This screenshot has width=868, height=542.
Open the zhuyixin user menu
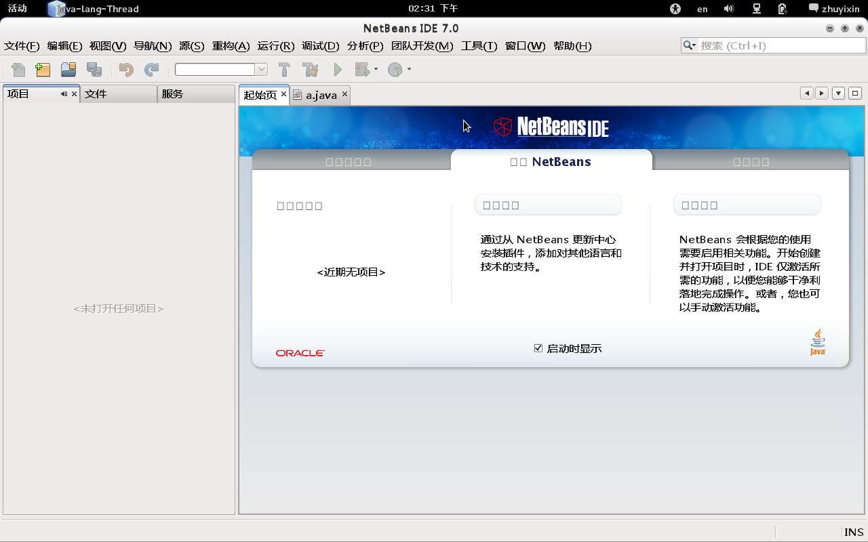click(834, 9)
